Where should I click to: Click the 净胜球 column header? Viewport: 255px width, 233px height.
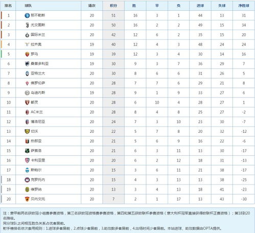(x=244, y=6)
